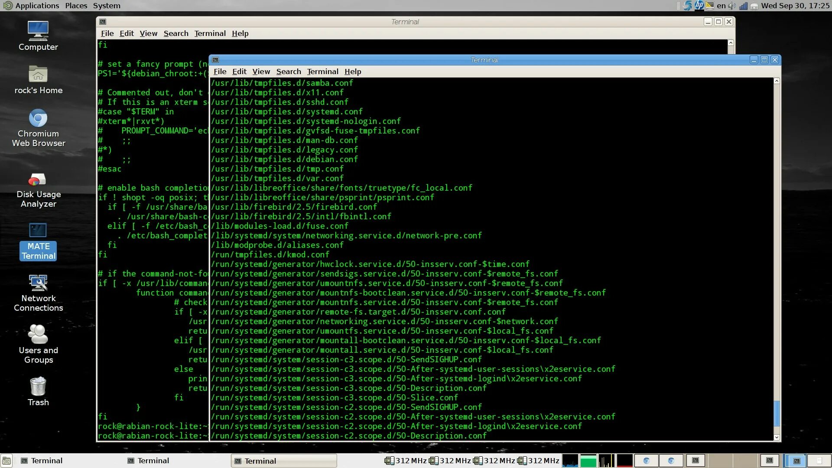Click the Trash desktop icon

[x=38, y=387]
